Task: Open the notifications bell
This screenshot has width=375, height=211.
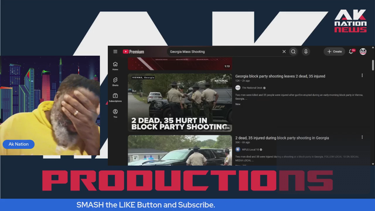Action: (x=351, y=52)
